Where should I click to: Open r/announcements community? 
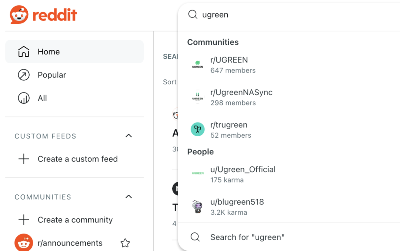[70, 243]
